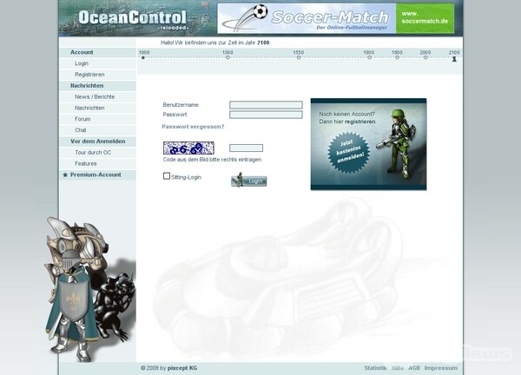
Task: Select year 1300 timeline marker
Action: coord(228,57)
